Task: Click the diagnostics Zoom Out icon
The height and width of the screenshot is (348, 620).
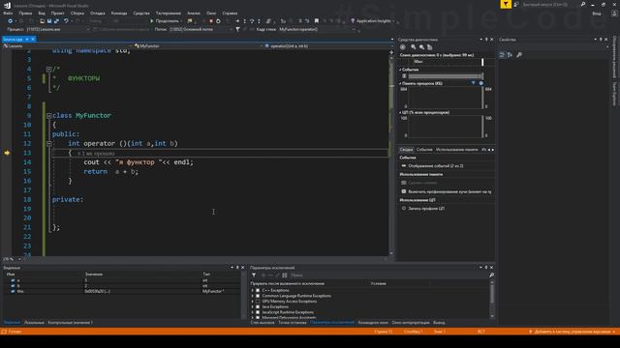Action: [x=421, y=47]
